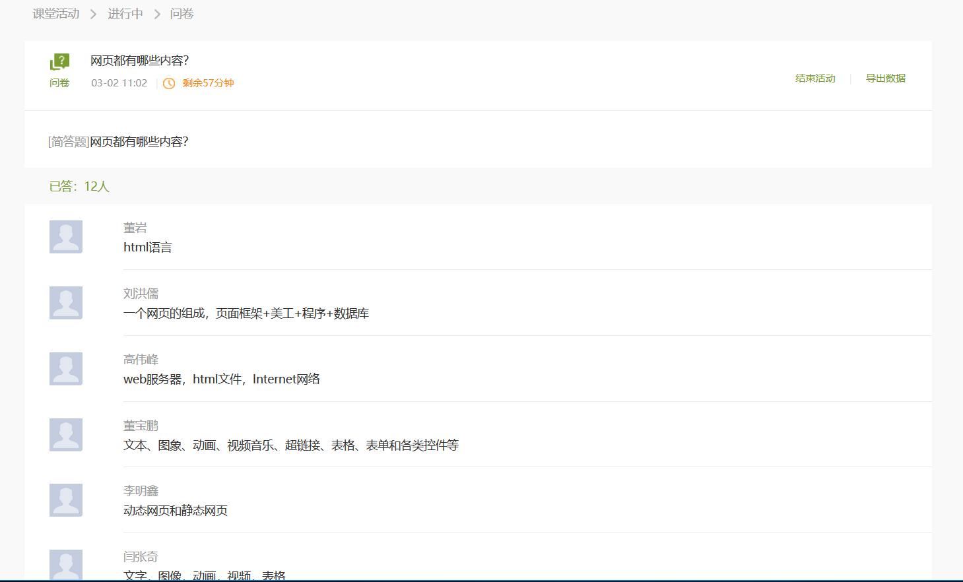Screen dimensions: 963x582
Task: Click the 已答: 12人 answered count
Action: pyautogui.click(x=79, y=187)
